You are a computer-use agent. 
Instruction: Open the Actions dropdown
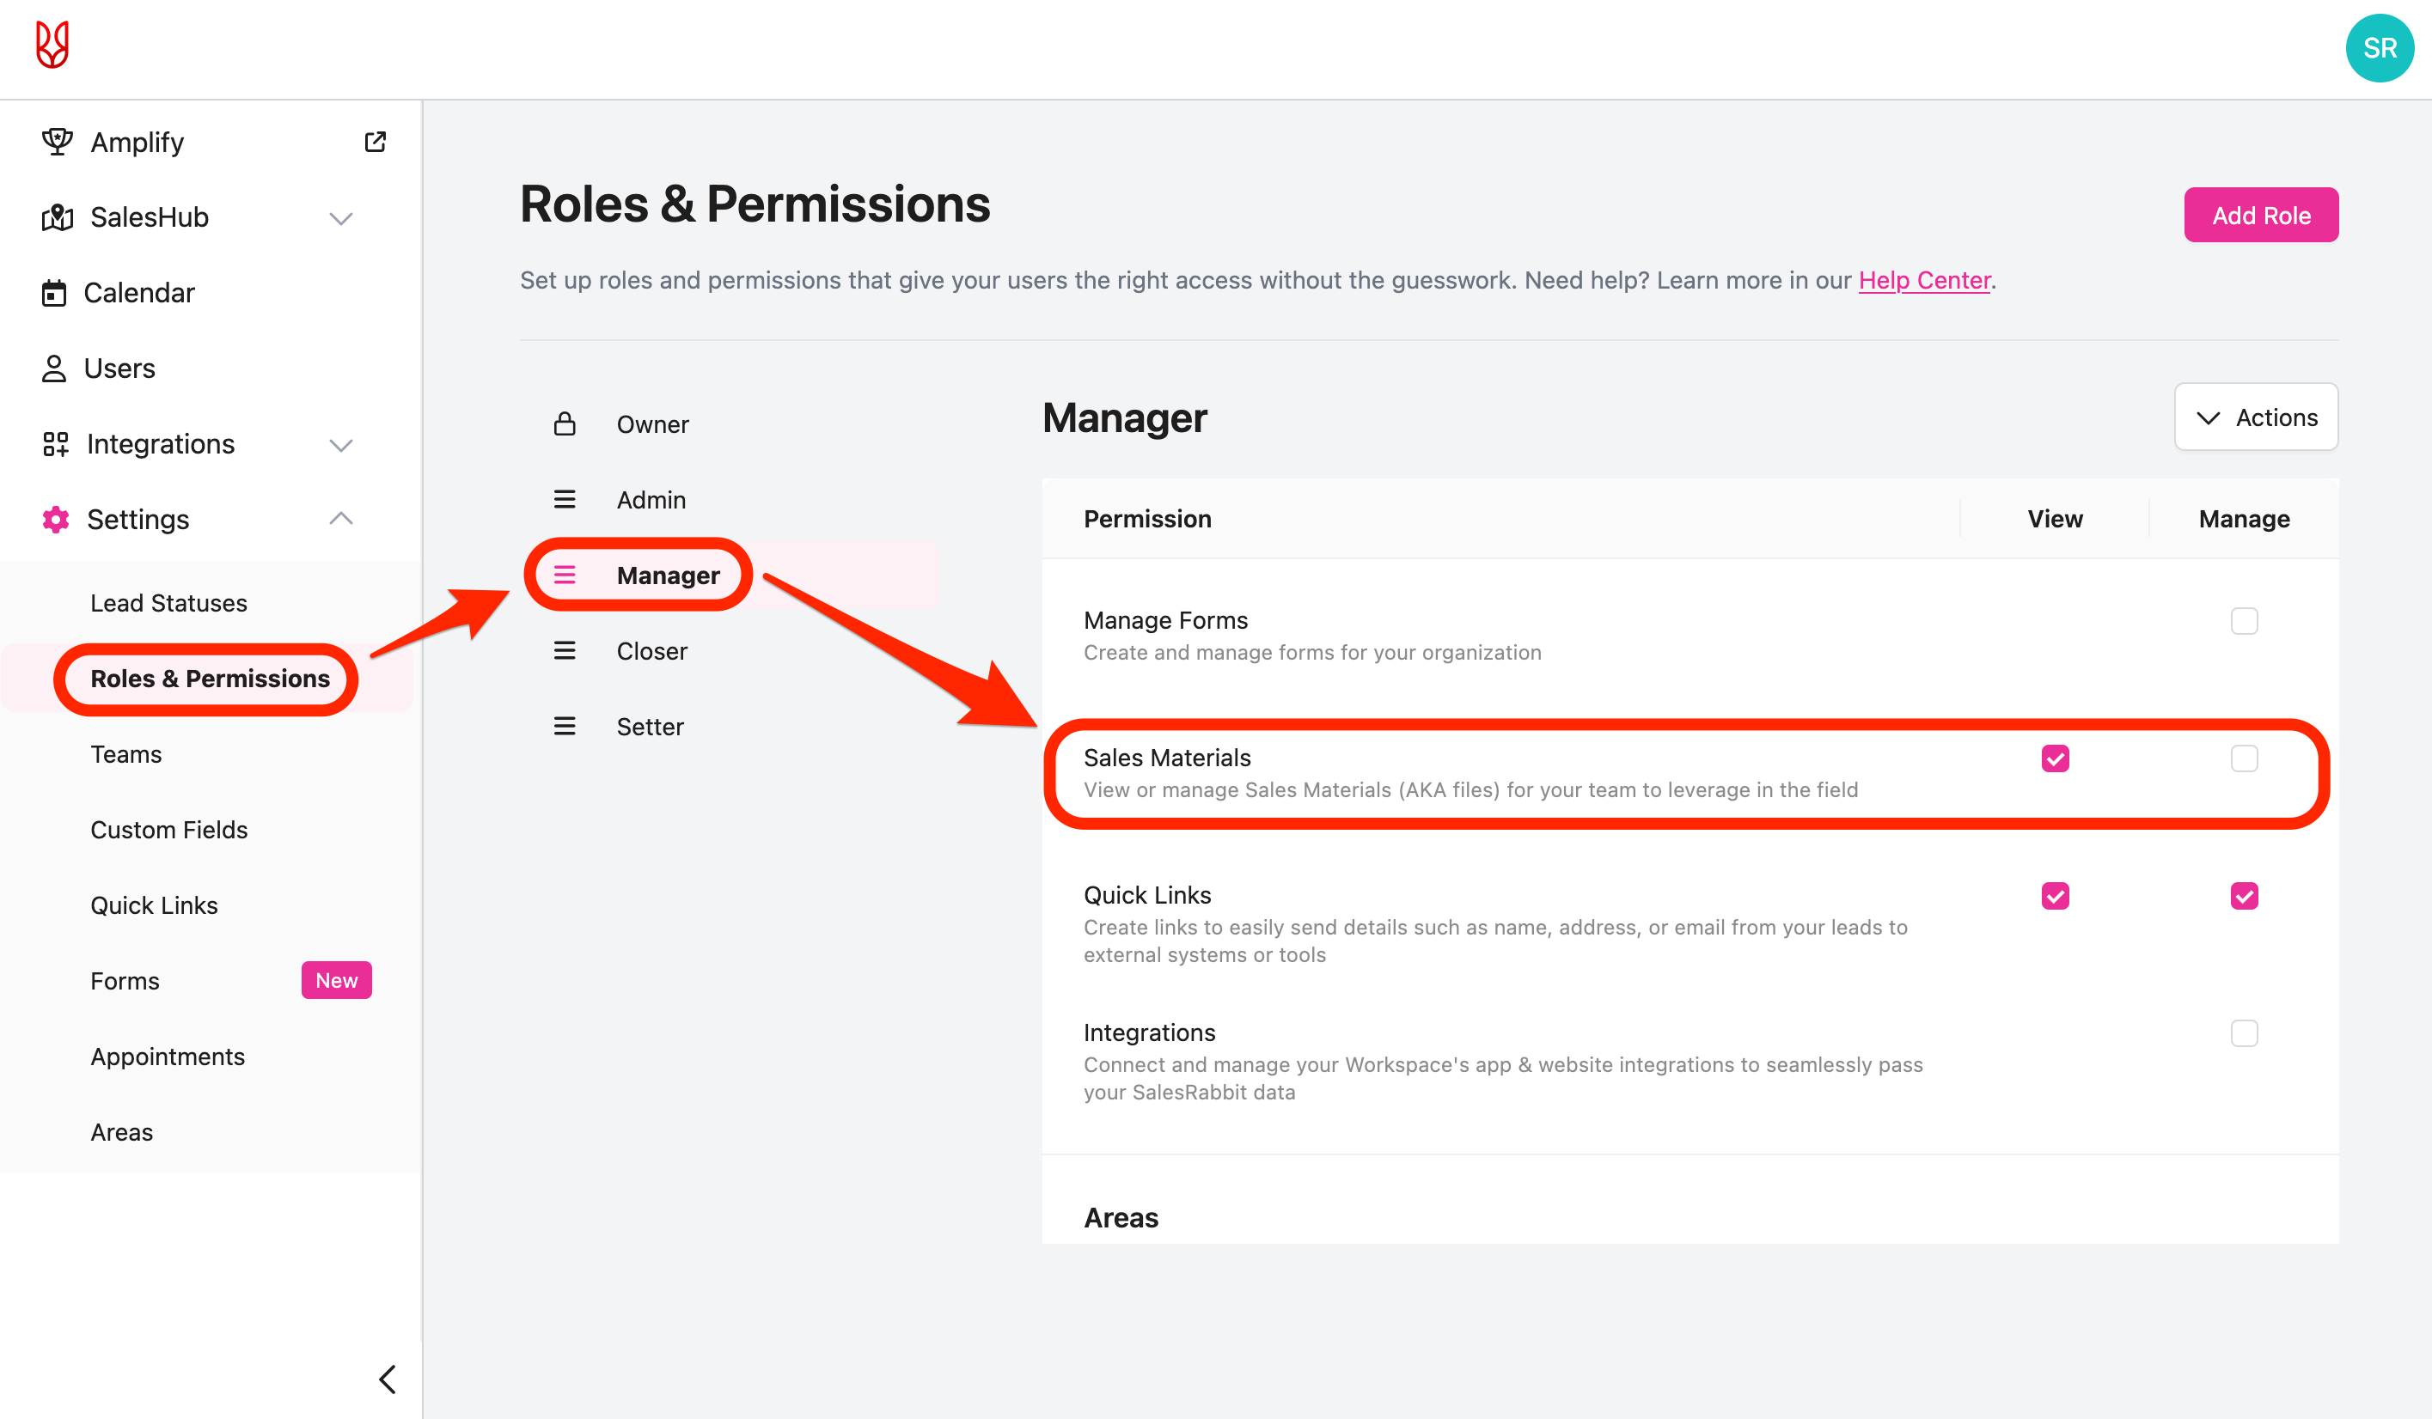(2255, 417)
